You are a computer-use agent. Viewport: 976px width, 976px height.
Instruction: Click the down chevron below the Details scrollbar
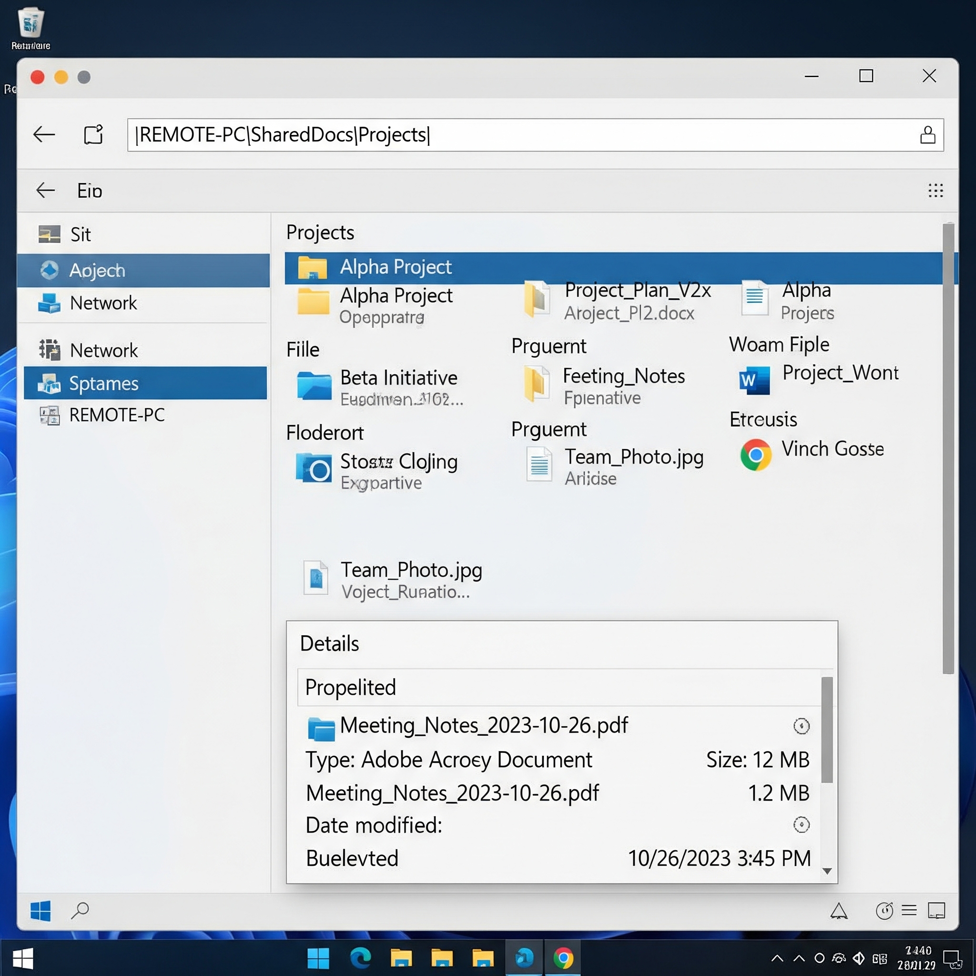click(827, 872)
